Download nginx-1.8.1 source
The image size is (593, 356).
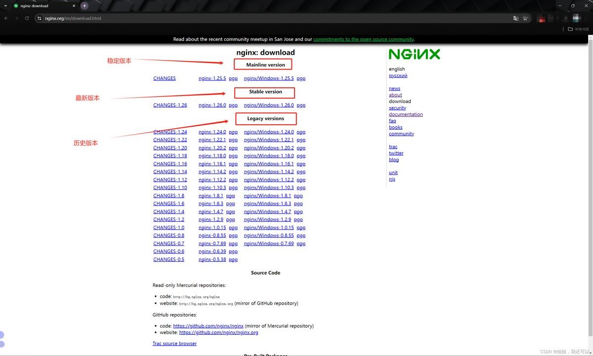[x=211, y=196]
